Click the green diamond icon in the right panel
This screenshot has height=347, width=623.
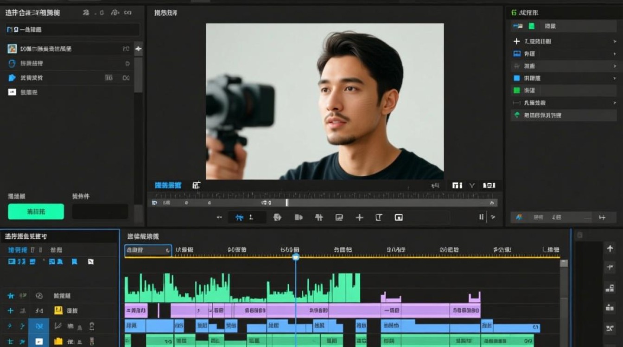[517, 115]
